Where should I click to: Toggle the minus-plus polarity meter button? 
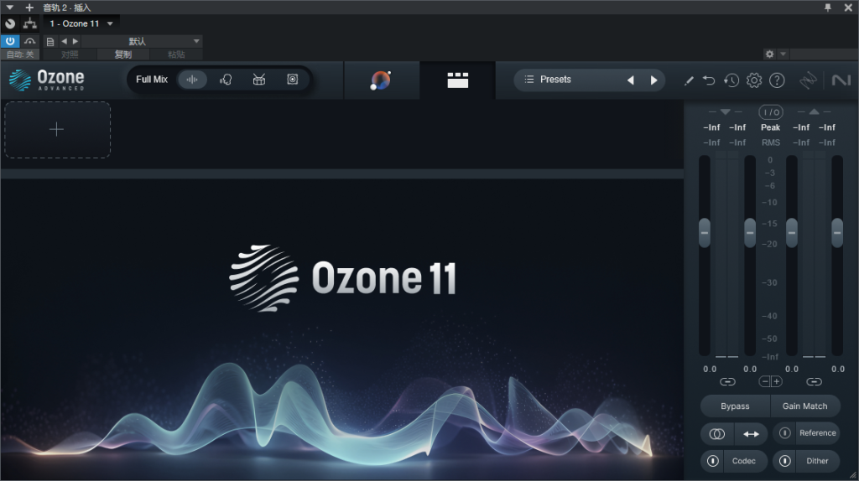(771, 381)
